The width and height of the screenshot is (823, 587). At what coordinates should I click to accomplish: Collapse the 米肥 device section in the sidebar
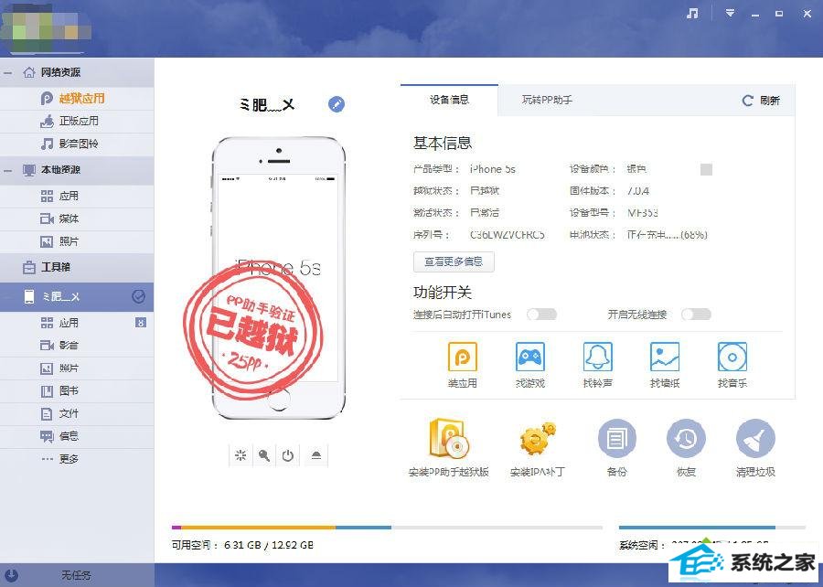pos(8,297)
